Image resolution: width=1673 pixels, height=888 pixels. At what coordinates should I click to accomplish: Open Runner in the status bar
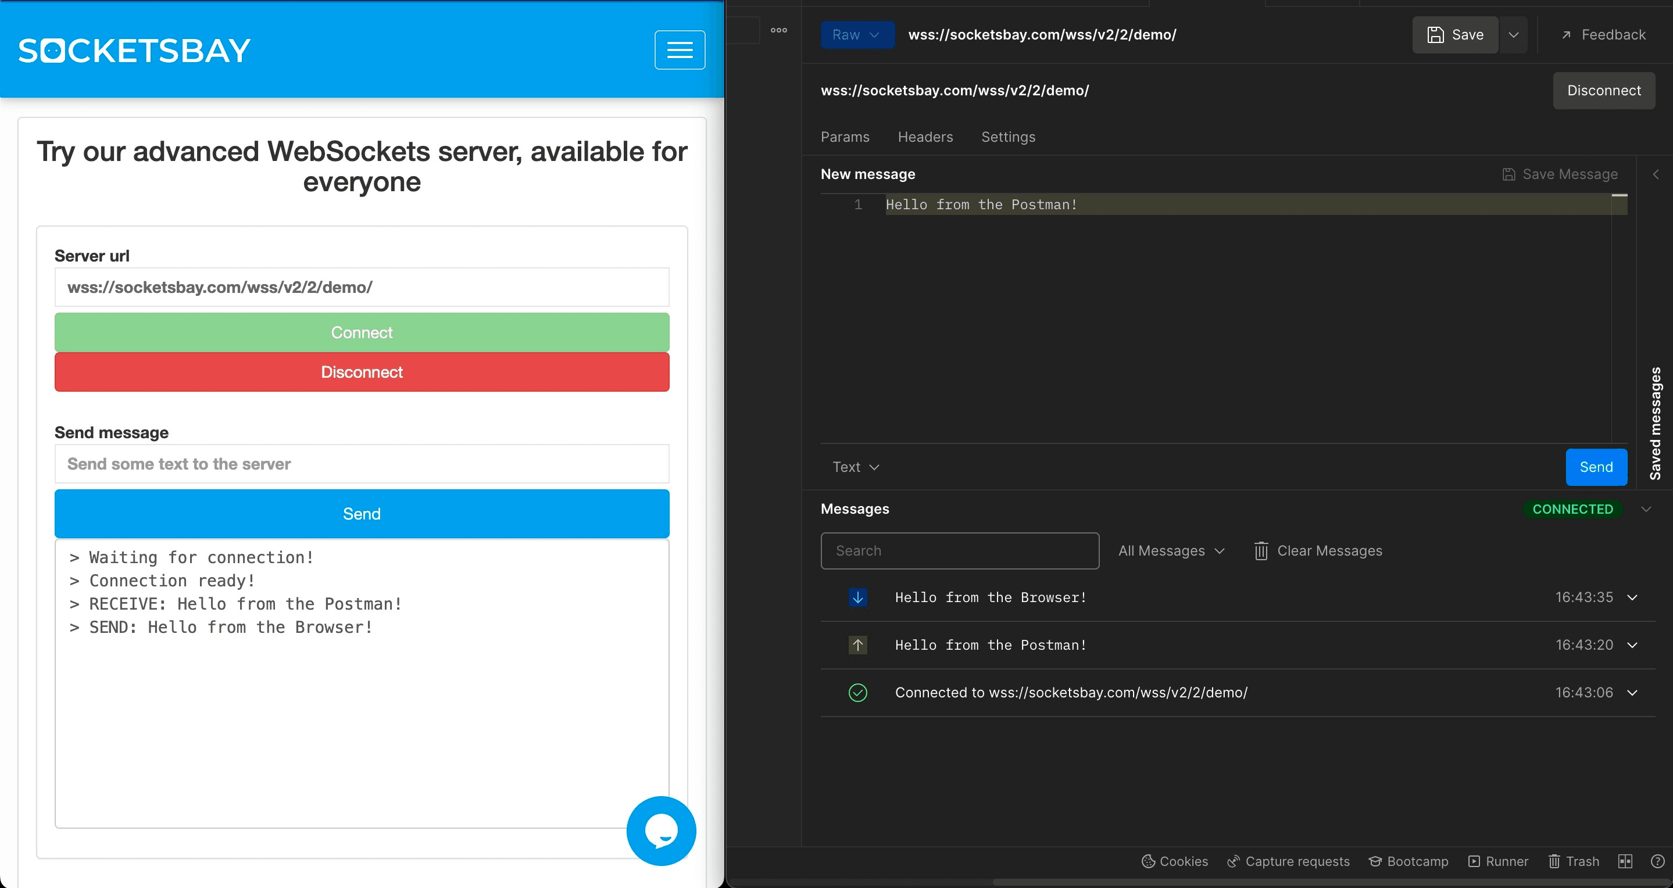coord(1497,861)
